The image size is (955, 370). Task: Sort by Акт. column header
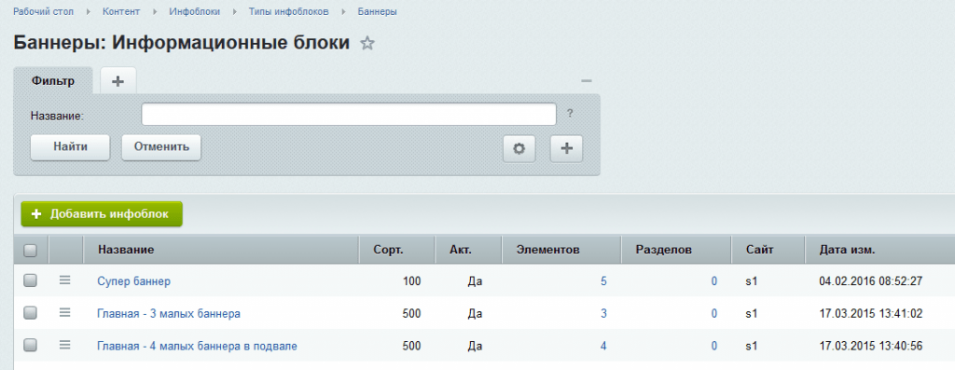(x=468, y=250)
